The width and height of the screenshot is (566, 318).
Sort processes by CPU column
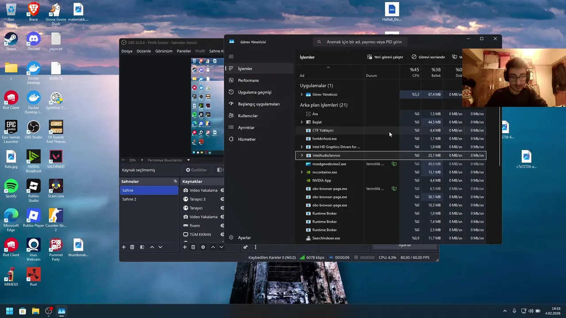pyautogui.click(x=410, y=72)
